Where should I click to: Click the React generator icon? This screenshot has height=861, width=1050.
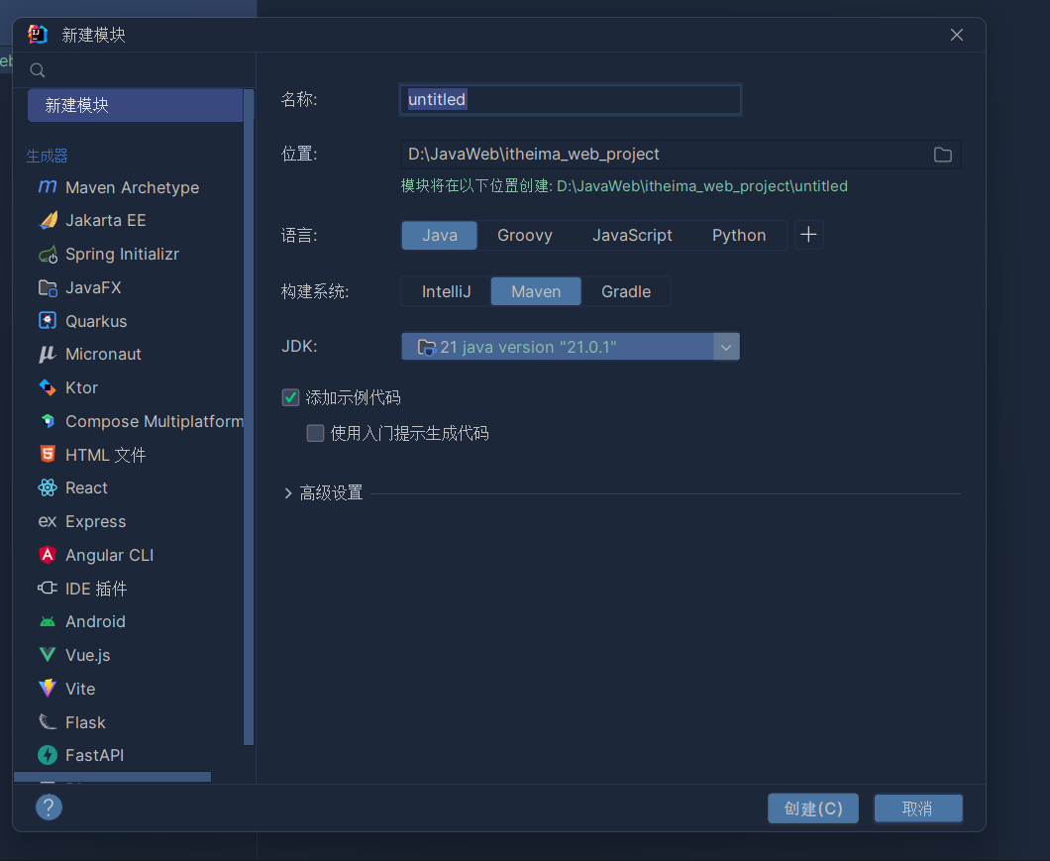[x=48, y=487]
